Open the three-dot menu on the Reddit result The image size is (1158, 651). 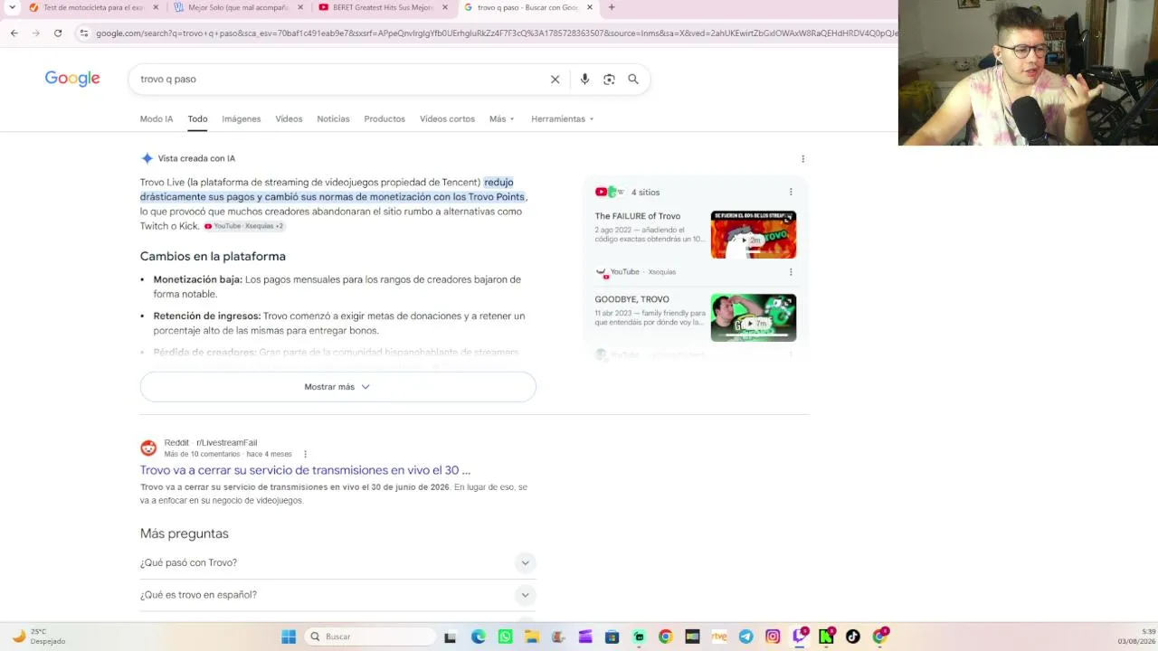(305, 454)
